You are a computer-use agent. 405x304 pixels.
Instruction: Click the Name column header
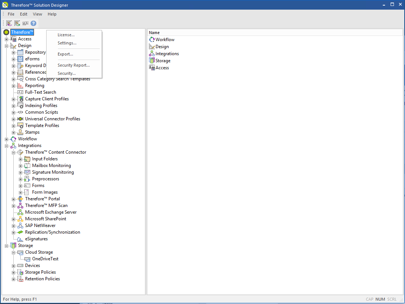coord(154,32)
